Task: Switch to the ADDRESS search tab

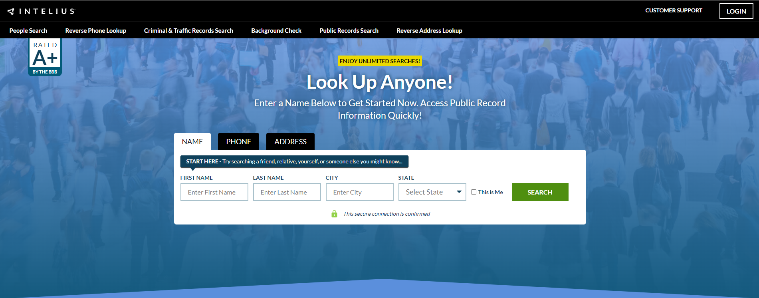Action: 290,141
